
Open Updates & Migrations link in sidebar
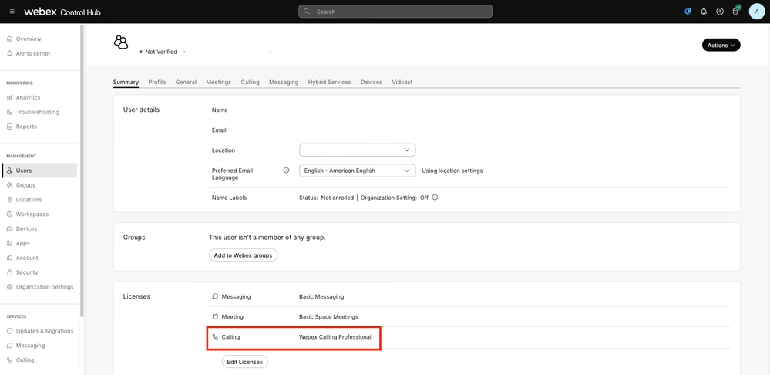(45, 331)
